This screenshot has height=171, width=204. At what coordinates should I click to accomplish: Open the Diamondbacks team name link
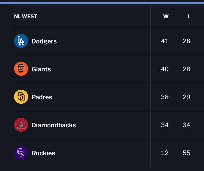pos(54,125)
